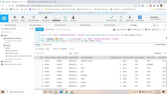
Task: Bookmark this page with the star icon
Action: [x=143, y=6]
